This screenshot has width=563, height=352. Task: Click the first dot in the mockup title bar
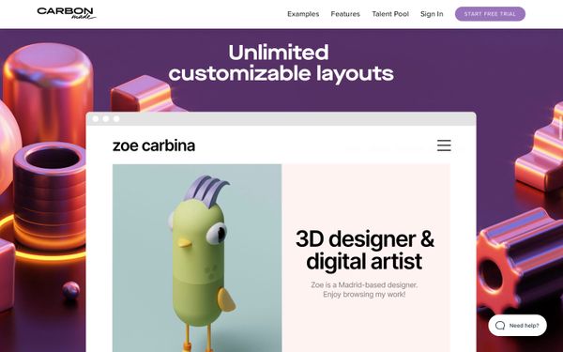pos(96,119)
